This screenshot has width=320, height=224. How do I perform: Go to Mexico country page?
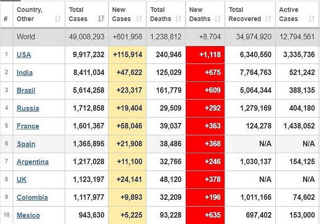coord(28,215)
